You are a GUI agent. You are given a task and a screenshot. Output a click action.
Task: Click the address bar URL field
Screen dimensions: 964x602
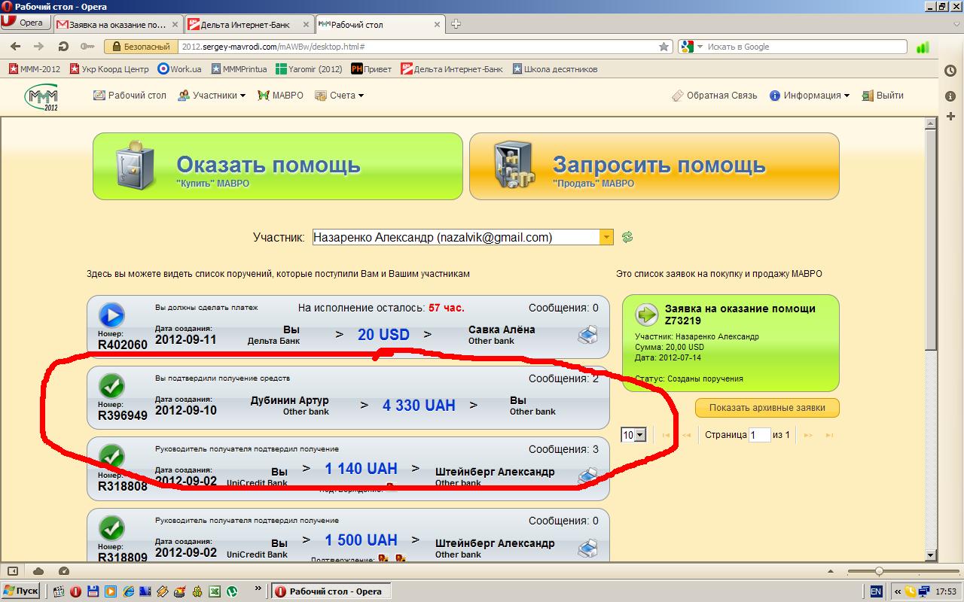(418, 47)
